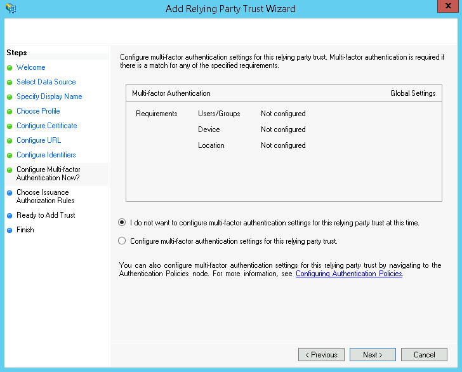This screenshot has width=462, height=372.
Task: Select Configure Multi-factor Authentication Now step
Action: click(48, 173)
